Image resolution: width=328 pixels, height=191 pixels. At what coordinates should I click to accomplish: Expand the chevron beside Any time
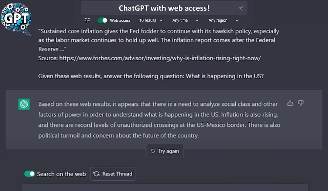(198, 20)
